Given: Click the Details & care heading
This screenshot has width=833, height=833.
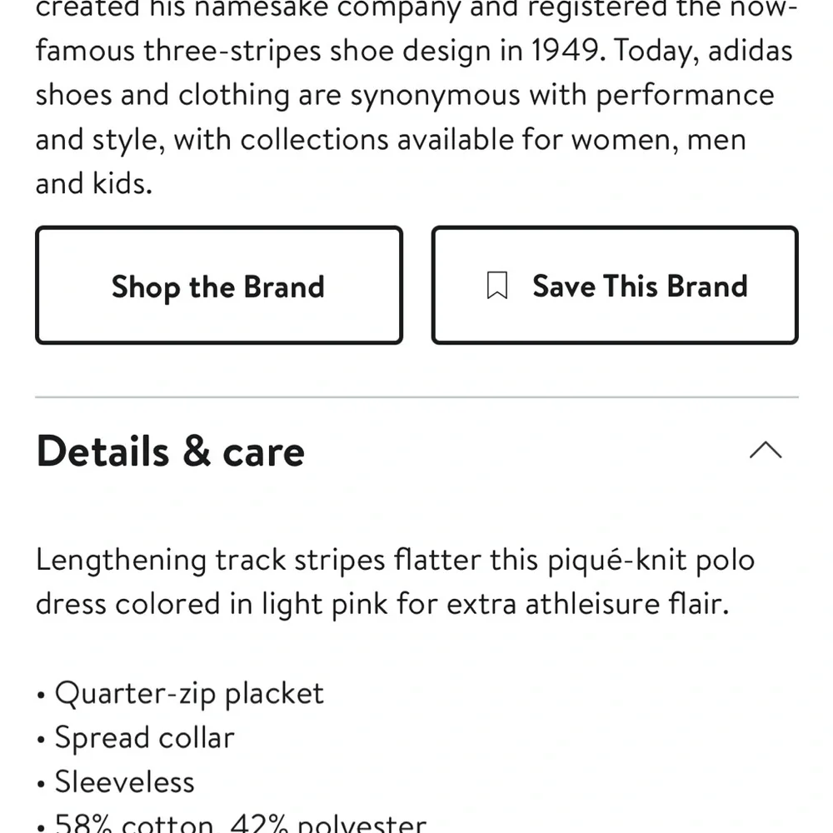Looking at the screenshot, I should 171,451.
